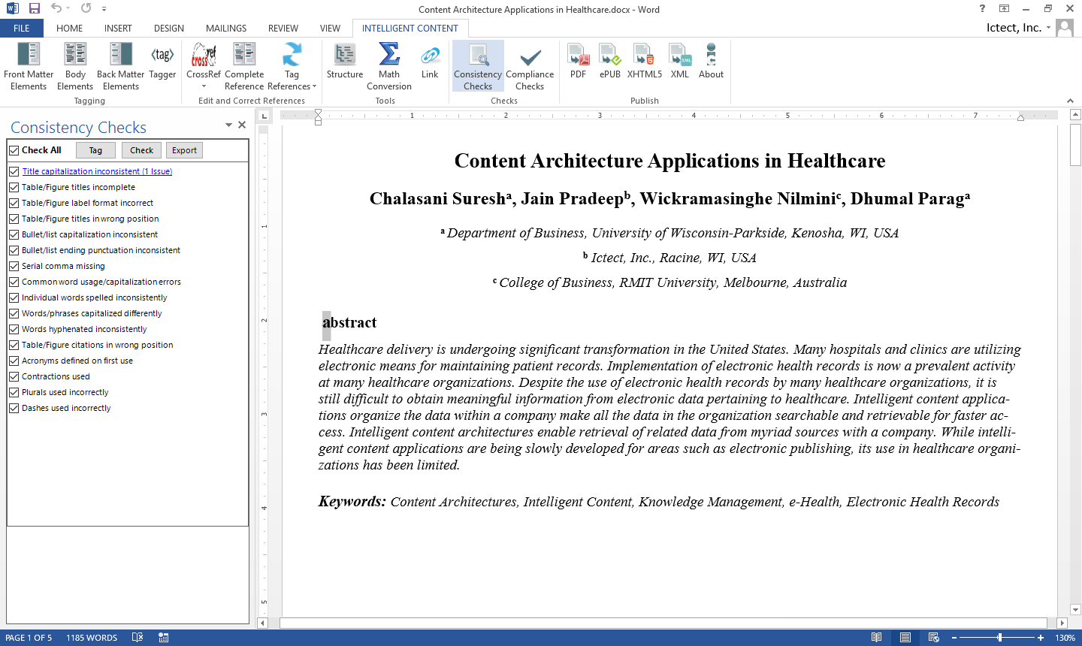Open the Ictect, Inc. account dropdown
1082x646 pixels.
[x=1048, y=28]
